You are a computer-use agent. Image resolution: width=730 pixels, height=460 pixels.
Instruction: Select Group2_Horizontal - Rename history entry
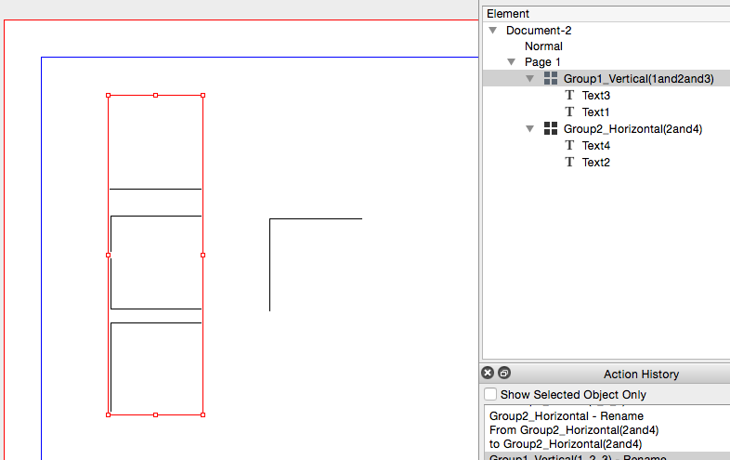566,416
